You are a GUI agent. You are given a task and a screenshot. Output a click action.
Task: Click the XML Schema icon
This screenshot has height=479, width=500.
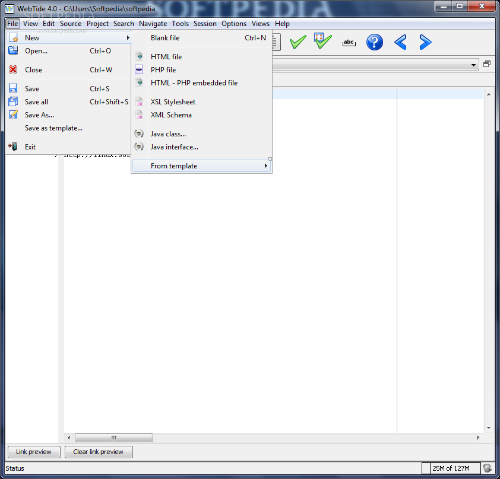click(139, 114)
